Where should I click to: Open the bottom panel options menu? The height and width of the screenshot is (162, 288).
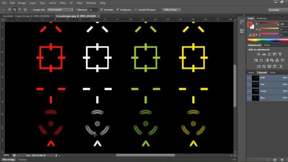(x=234, y=160)
